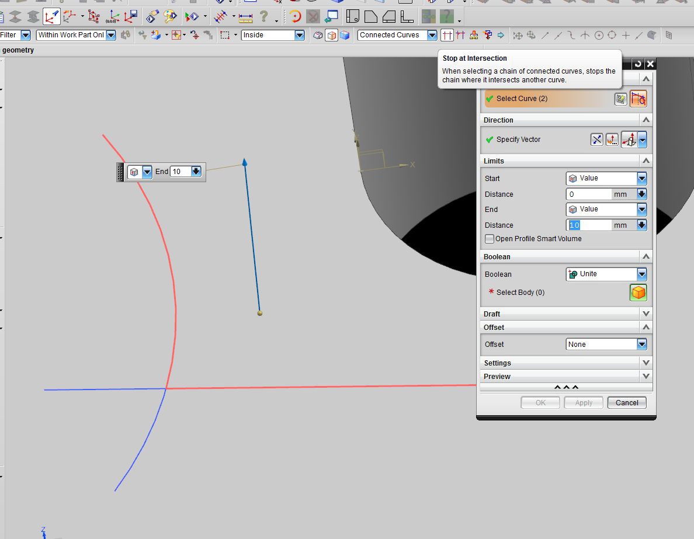Click the L-shaped profile icon
The image size is (694, 539).
coord(407,17)
